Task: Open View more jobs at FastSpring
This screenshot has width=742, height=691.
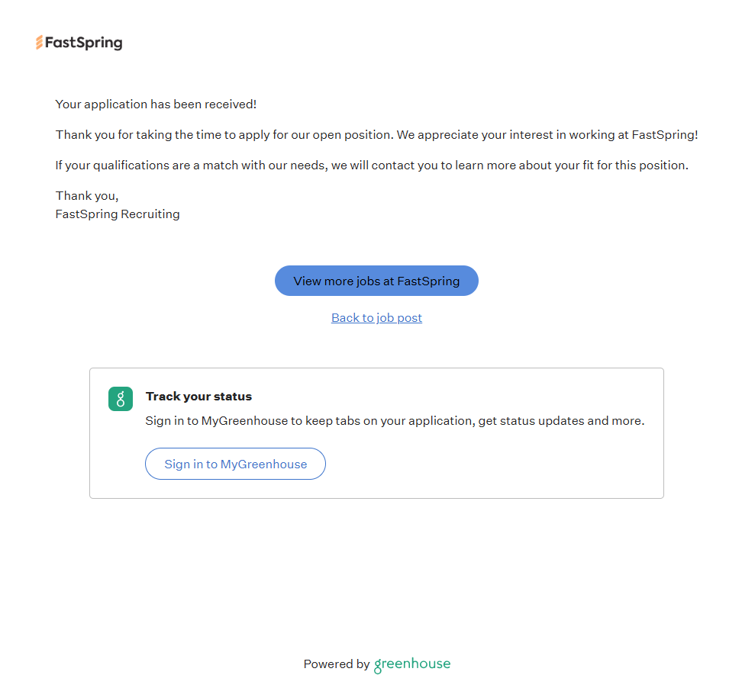Action: pos(376,281)
